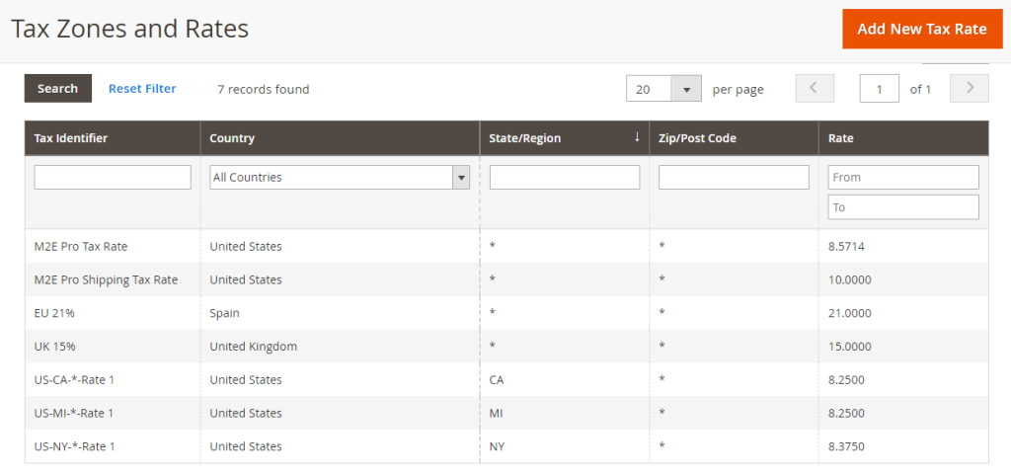Click the Search button

click(x=57, y=88)
